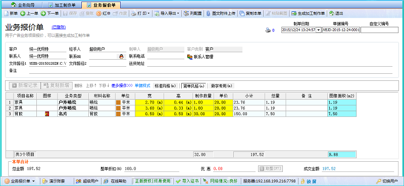Click 超级用户 in the status bar
Viewport: 404px width, 186px height.
(87, 181)
